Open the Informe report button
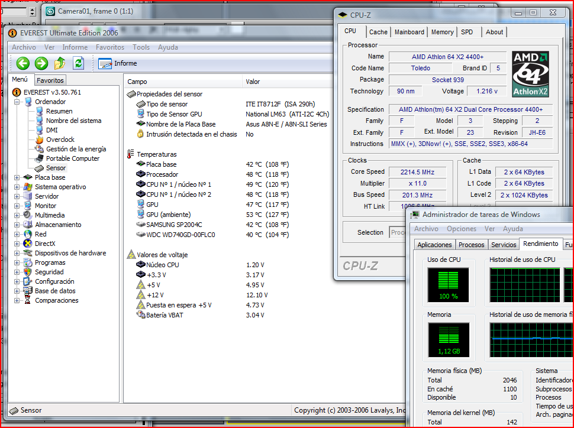Viewport: 574px width, 428px height. click(x=118, y=63)
